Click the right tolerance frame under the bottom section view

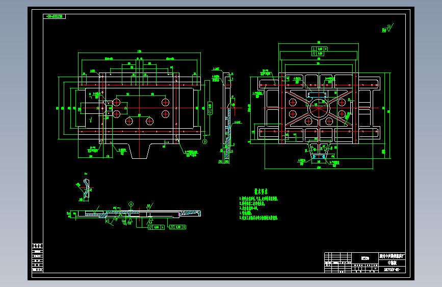[x=177, y=227]
